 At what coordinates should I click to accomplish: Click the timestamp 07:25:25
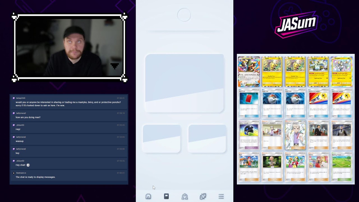(x=121, y=125)
